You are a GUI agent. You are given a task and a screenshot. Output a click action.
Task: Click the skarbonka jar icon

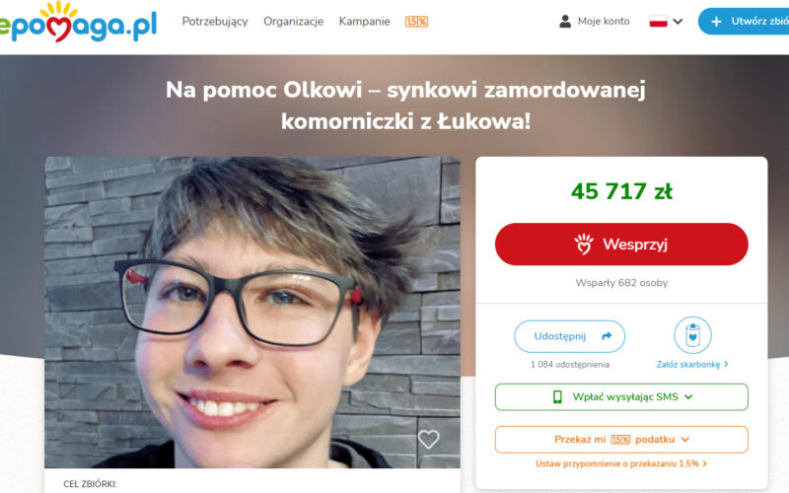692,335
